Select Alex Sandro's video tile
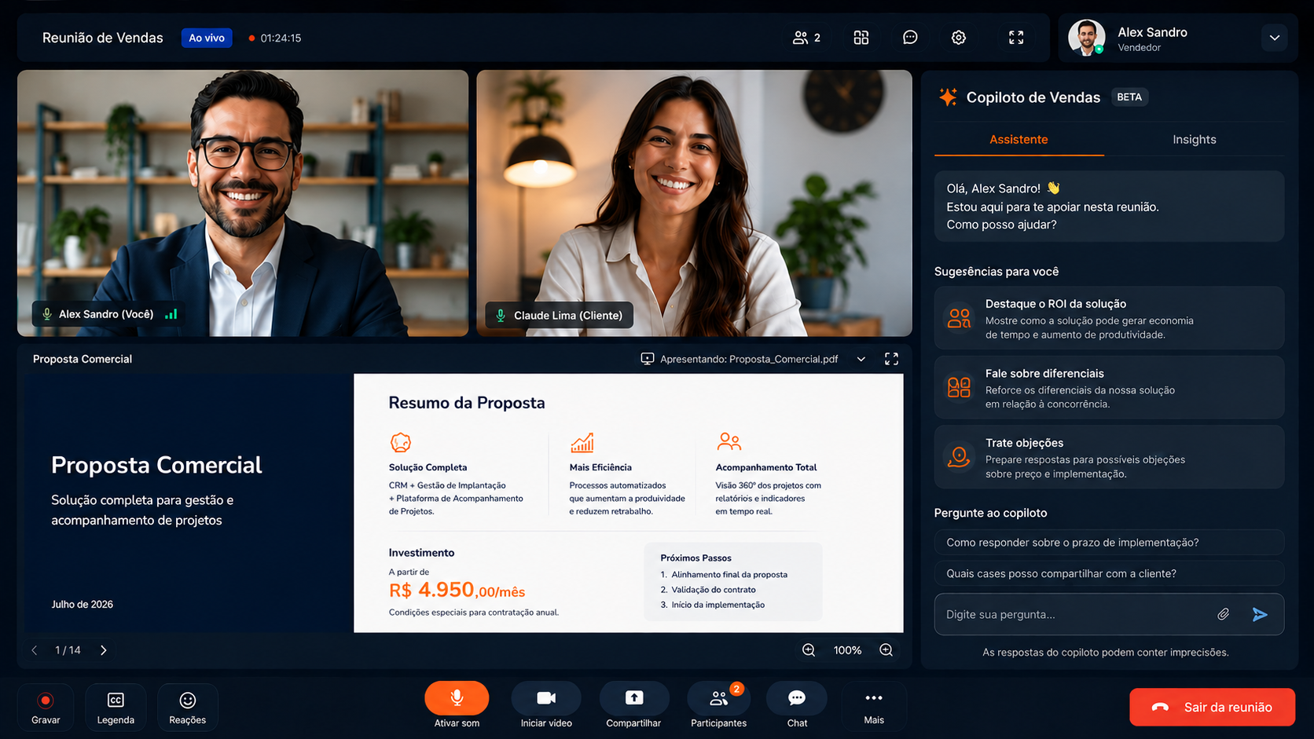 pos(243,203)
